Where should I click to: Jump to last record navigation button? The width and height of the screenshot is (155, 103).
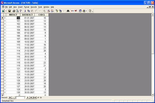(x=31, y=97)
